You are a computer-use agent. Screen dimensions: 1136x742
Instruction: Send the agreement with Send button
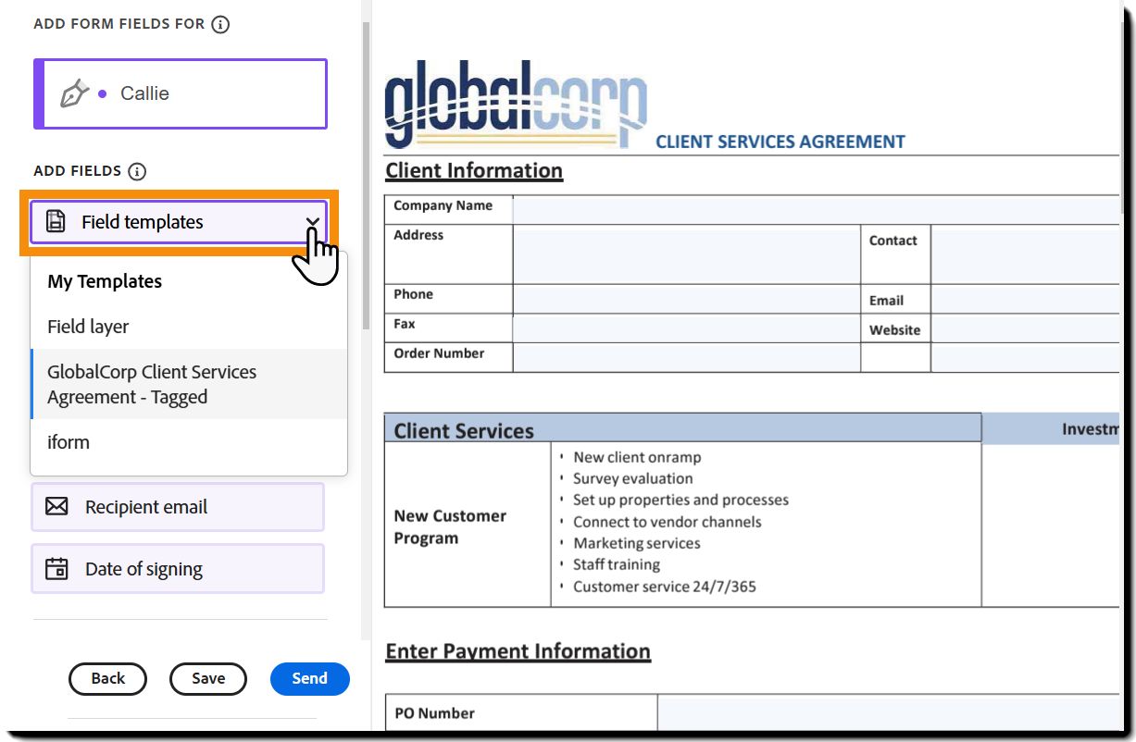[x=309, y=678]
